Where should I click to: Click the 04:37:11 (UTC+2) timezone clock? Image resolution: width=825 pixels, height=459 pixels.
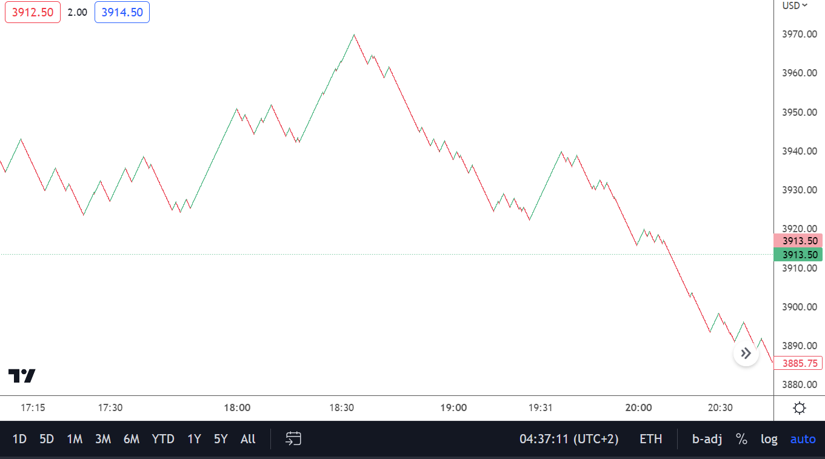click(x=567, y=439)
